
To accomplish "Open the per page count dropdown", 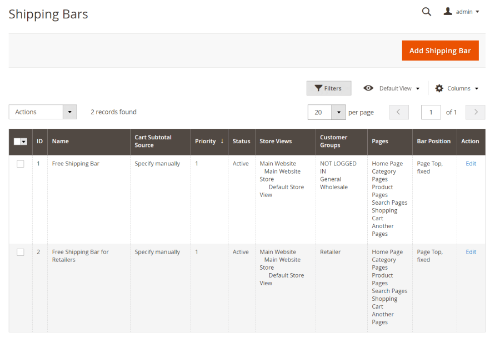I will 338,112.
